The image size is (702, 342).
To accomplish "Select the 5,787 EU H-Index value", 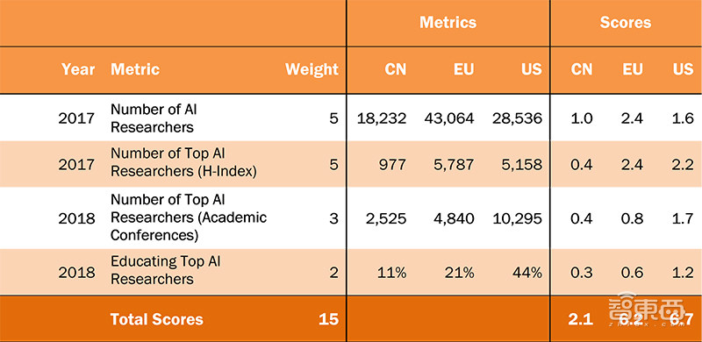I will click(455, 165).
